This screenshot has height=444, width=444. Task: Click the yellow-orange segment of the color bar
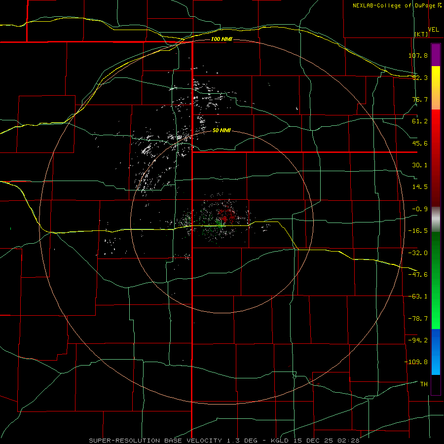coord(436,88)
